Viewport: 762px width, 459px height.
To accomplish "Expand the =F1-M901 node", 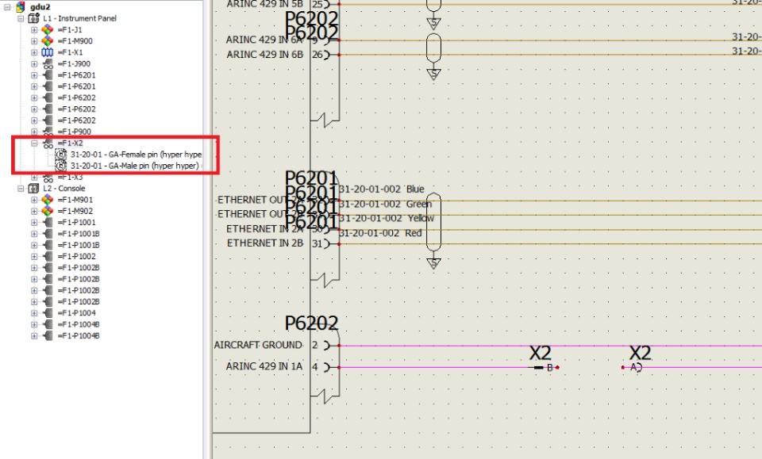I will pyautogui.click(x=34, y=200).
